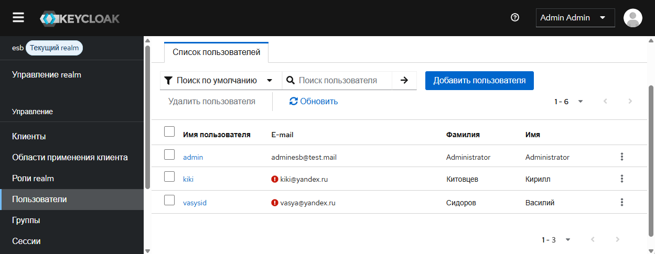Click the 'Обновить' refresh link
The width and height of the screenshot is (655, 254).
(314, 102)
